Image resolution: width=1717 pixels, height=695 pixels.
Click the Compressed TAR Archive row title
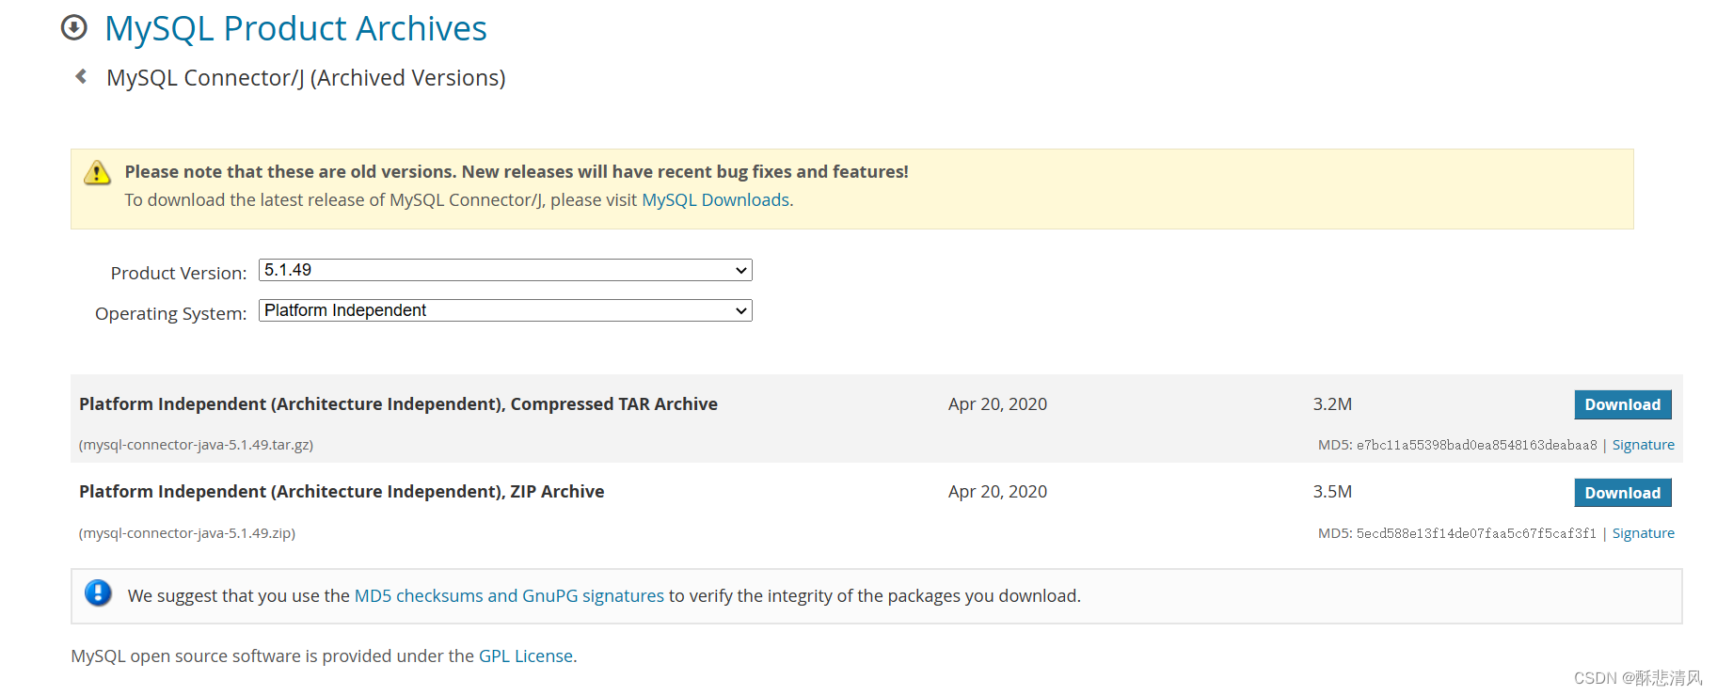[398, 404]
